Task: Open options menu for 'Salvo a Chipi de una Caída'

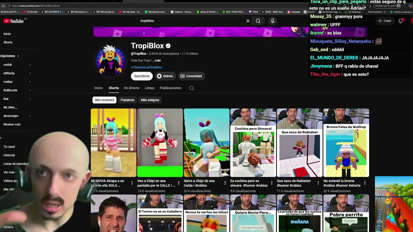Action: 225,183
